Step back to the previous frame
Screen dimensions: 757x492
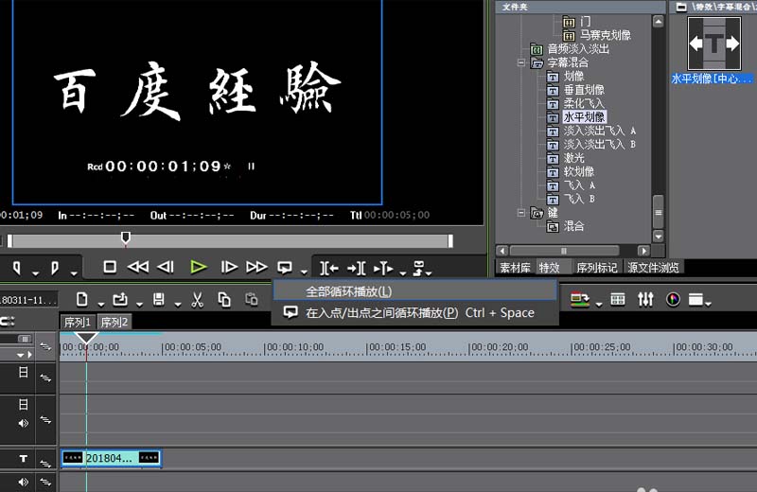[166, 267]
